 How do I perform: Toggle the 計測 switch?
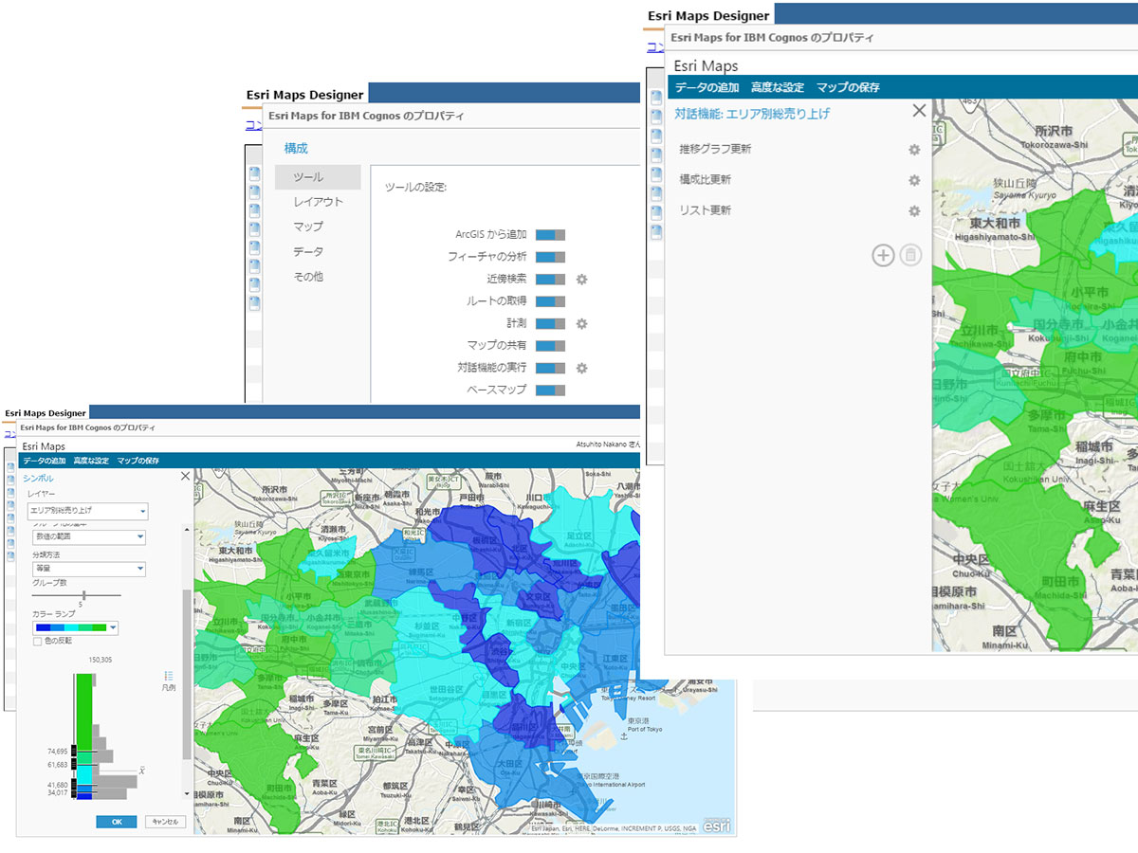pos(550,323)
